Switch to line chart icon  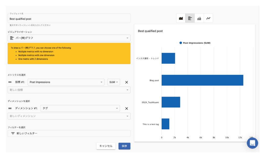coord(208,19)
